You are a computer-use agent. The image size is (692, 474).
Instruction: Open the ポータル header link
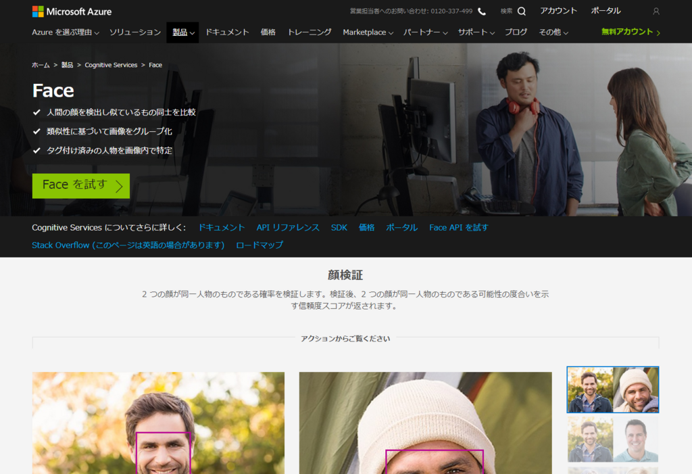click(x=605, y=11)
